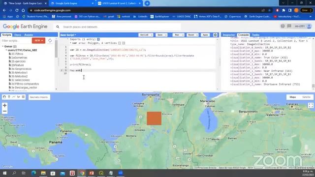This screenshot has width=315, height=177.
Task: Click the Apps button
Action: [x=205, y=35]
